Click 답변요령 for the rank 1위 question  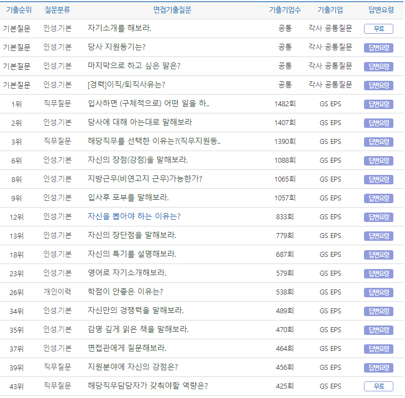tap(378, 104)
